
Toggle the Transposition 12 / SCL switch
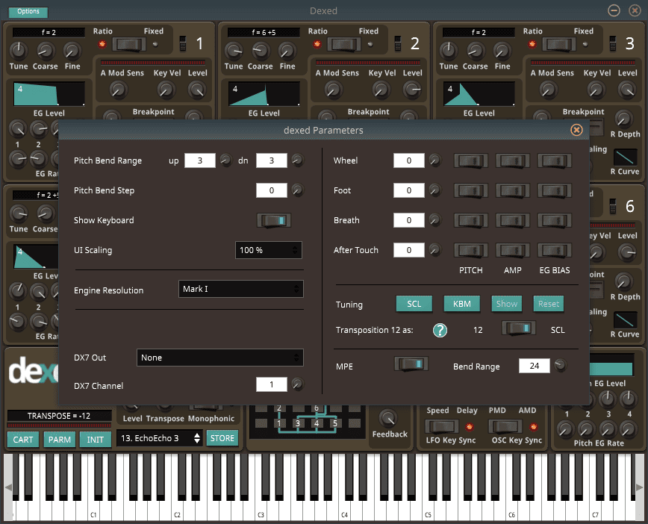point(519,328)
